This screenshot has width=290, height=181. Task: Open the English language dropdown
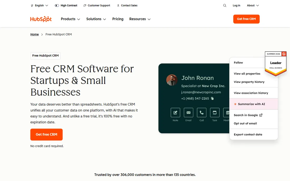pyautogui.click(x=39, y=6)
